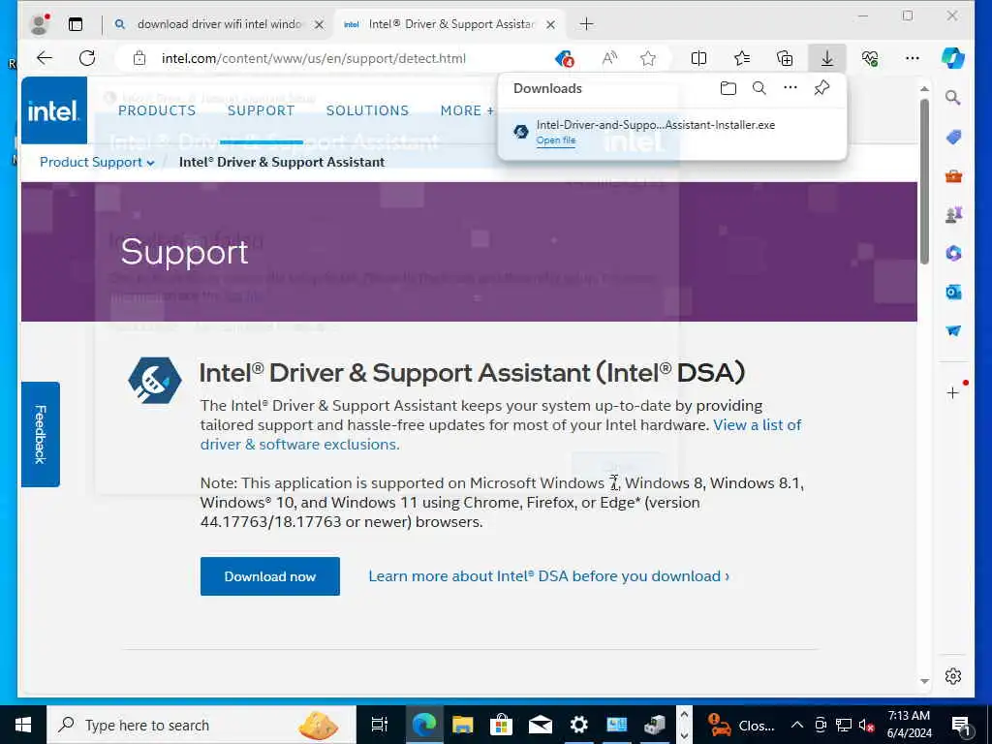Close the Intel Driver & Support tab
Viewport: 992px width, 744px height.
point(550,24)
